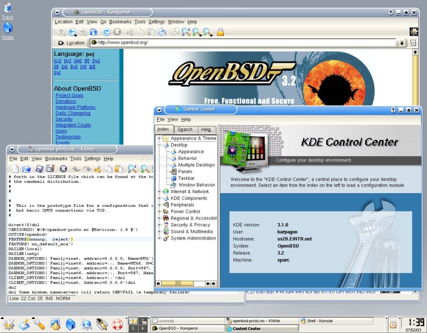This screenshot has height=333, width=427.
Task: Expand Internet & Network in Control Center
Action: click(159, 191)
